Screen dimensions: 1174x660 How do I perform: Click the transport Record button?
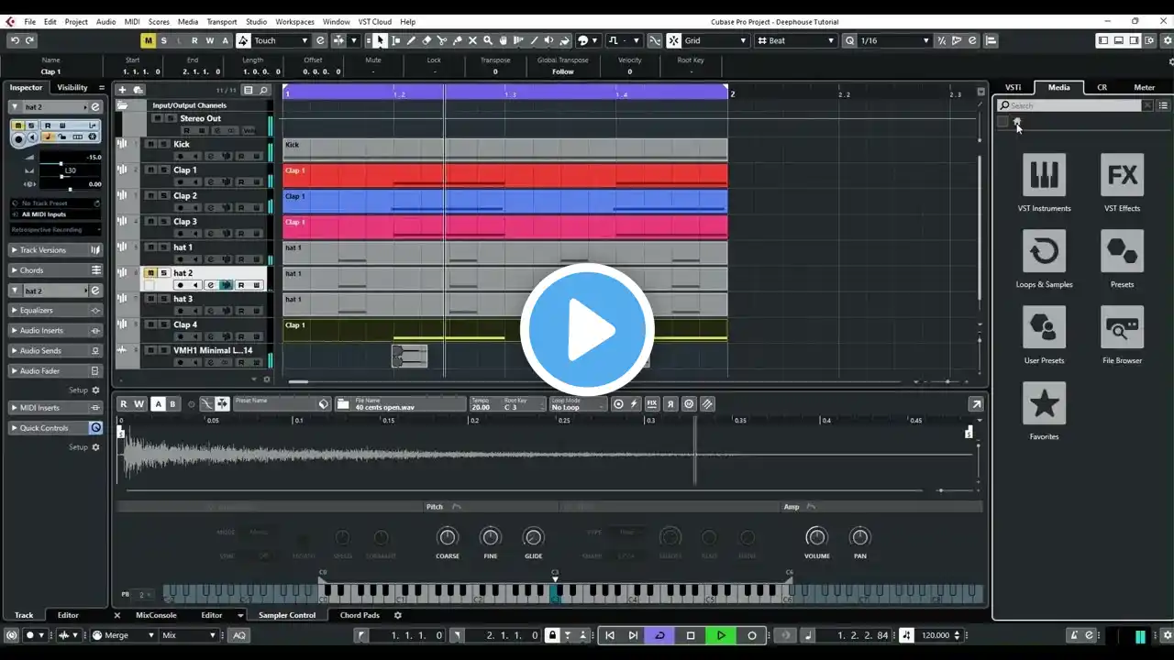(x=752, y=635)
